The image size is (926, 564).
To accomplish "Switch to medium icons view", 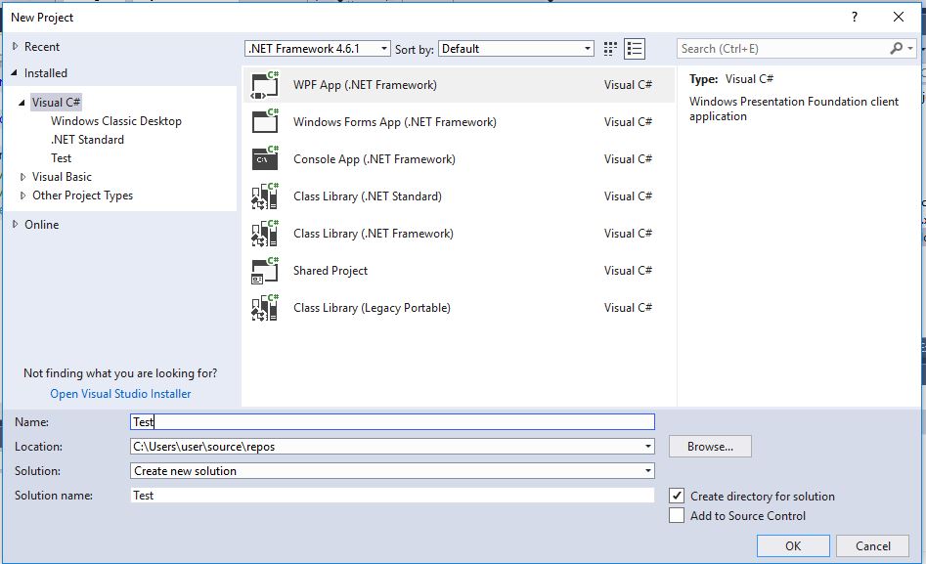I will point(608,47).
